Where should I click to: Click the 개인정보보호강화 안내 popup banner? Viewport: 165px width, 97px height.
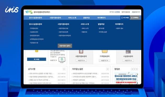[x=126, y=78]
